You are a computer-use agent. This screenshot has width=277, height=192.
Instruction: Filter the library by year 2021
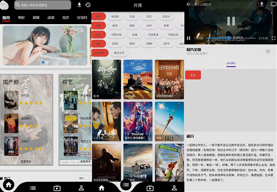(x=132, y=44)
